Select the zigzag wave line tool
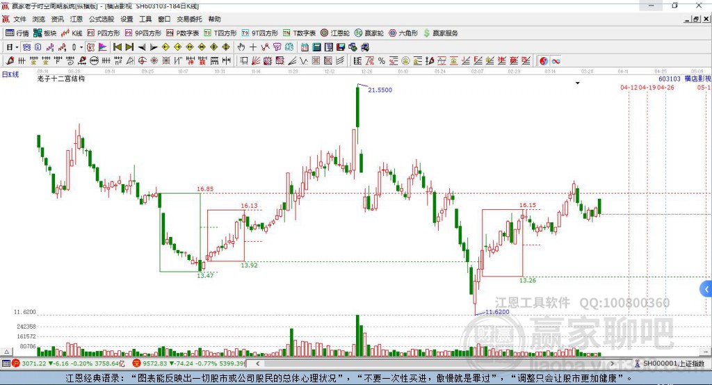The image size is (712, 385). [304, 61]
